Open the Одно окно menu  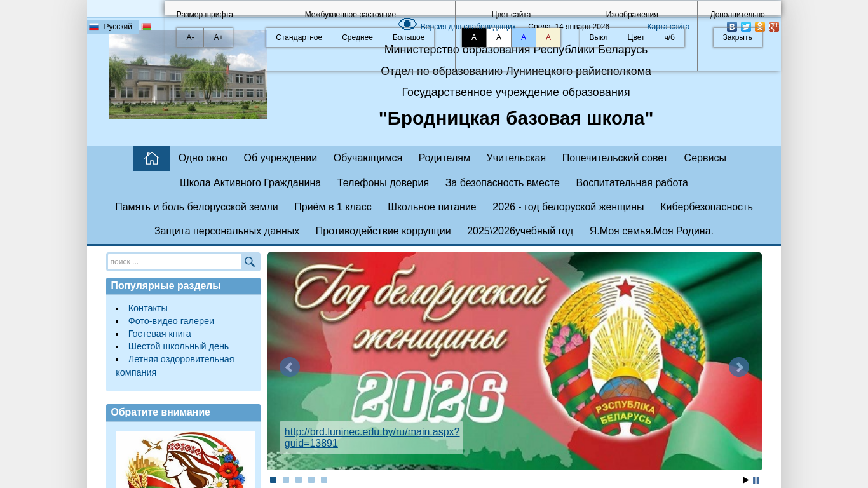[203, 158]
